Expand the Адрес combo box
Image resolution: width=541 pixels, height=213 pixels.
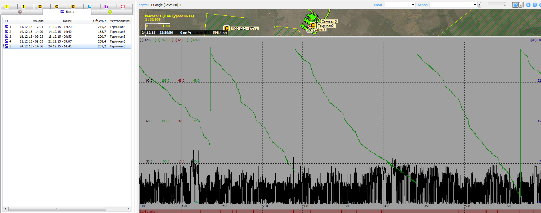coord(475,5)
